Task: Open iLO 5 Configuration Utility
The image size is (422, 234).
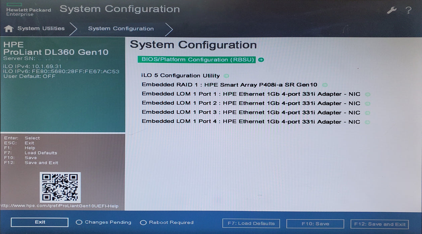Action: 181,76
